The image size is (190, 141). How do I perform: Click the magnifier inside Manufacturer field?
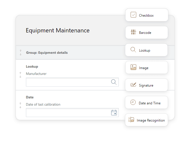(x=114, y=82)
